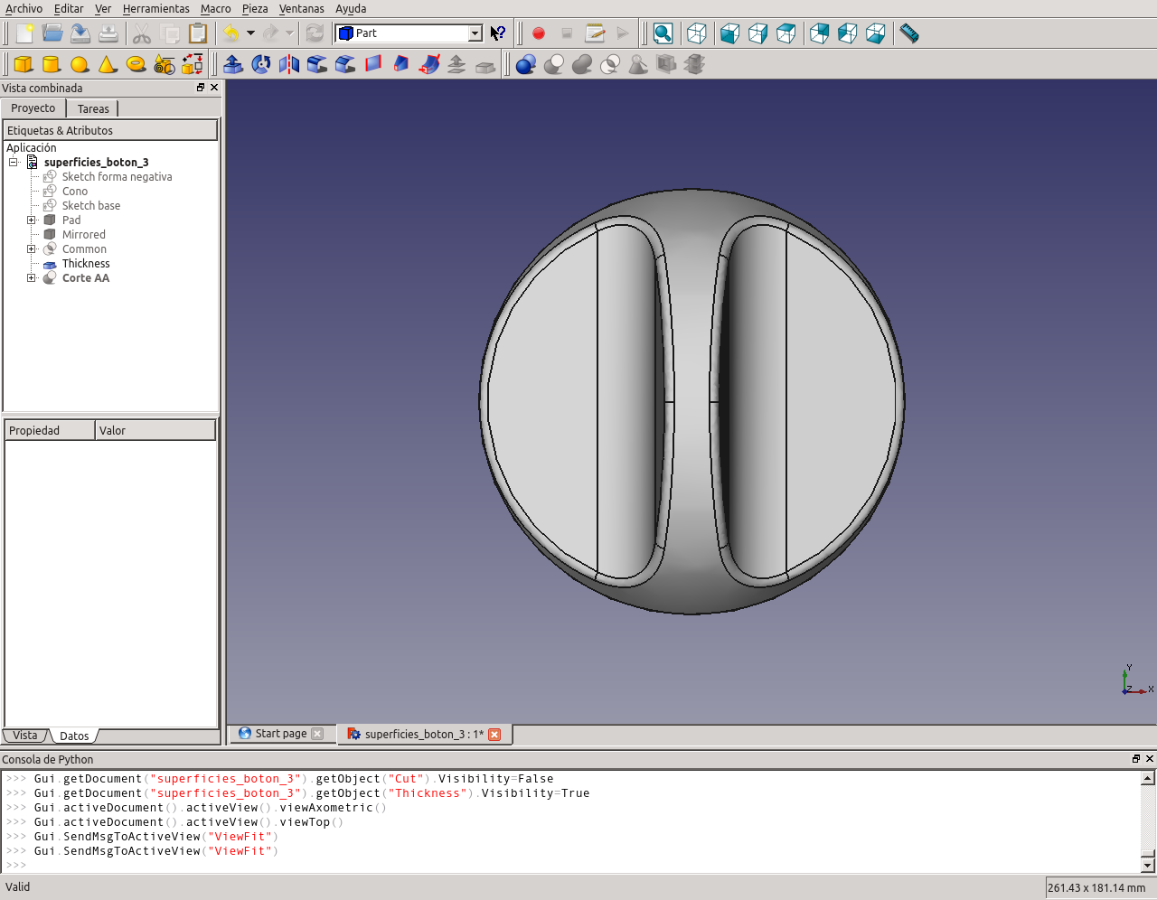Screen dimensions: 1157x900
Task: Save the active document
Action: [80, 34]
